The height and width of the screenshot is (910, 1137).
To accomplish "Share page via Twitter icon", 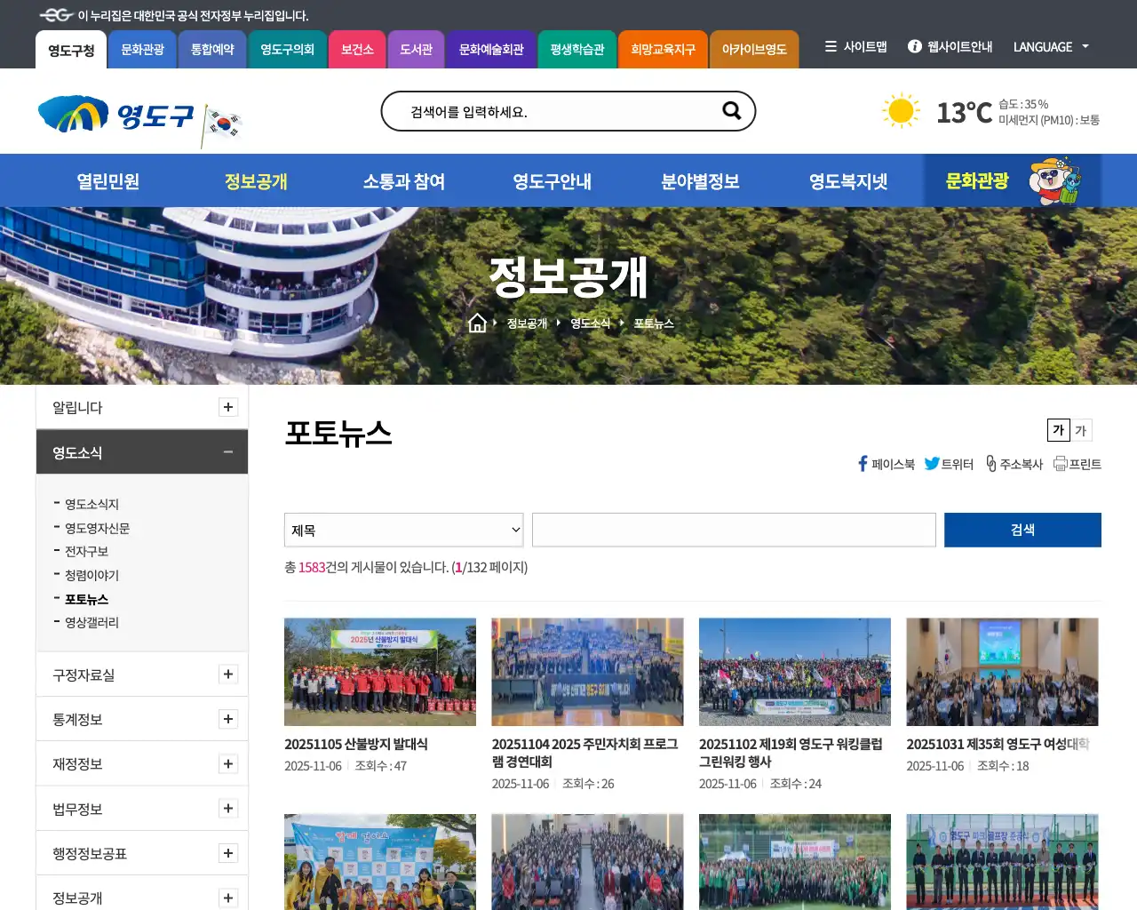I will click(932, 464).
